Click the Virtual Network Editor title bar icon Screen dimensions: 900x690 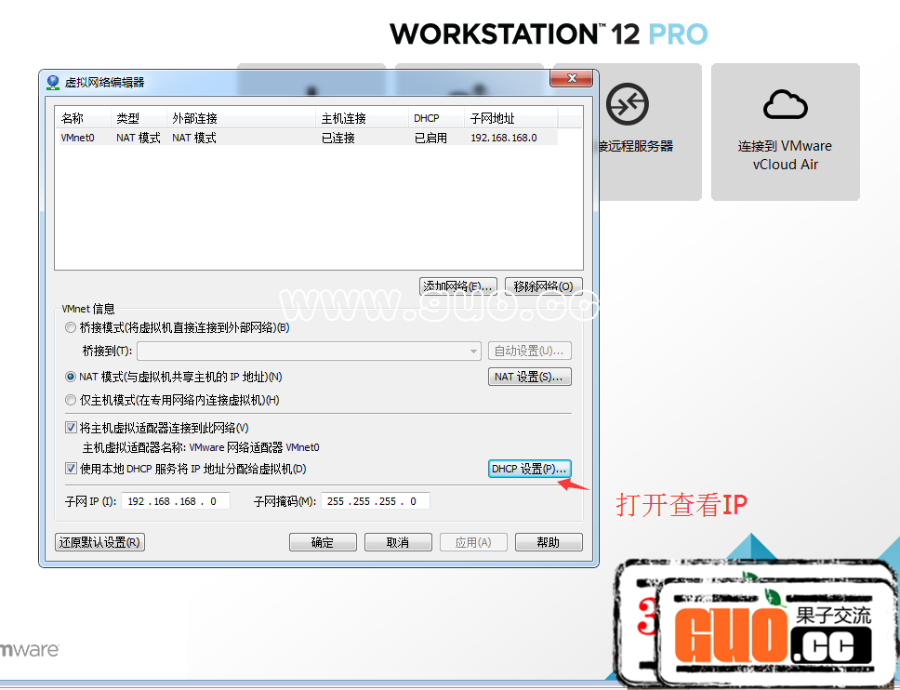click(x=53, y=82)
